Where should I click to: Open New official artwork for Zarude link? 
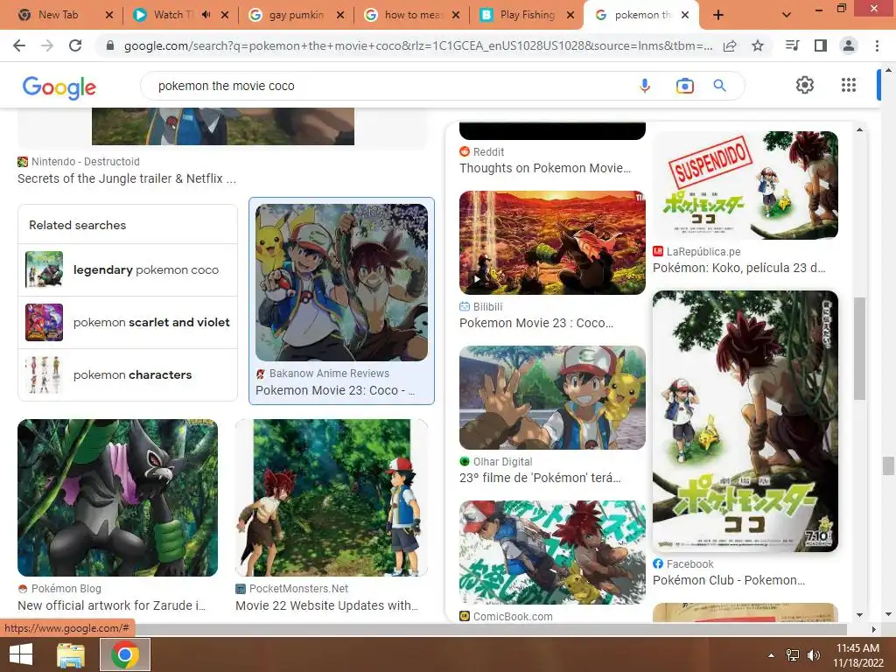(111, 605)
